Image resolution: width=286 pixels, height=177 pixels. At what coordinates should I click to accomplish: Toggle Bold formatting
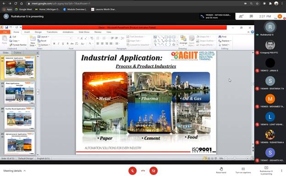tap(54, 43)
